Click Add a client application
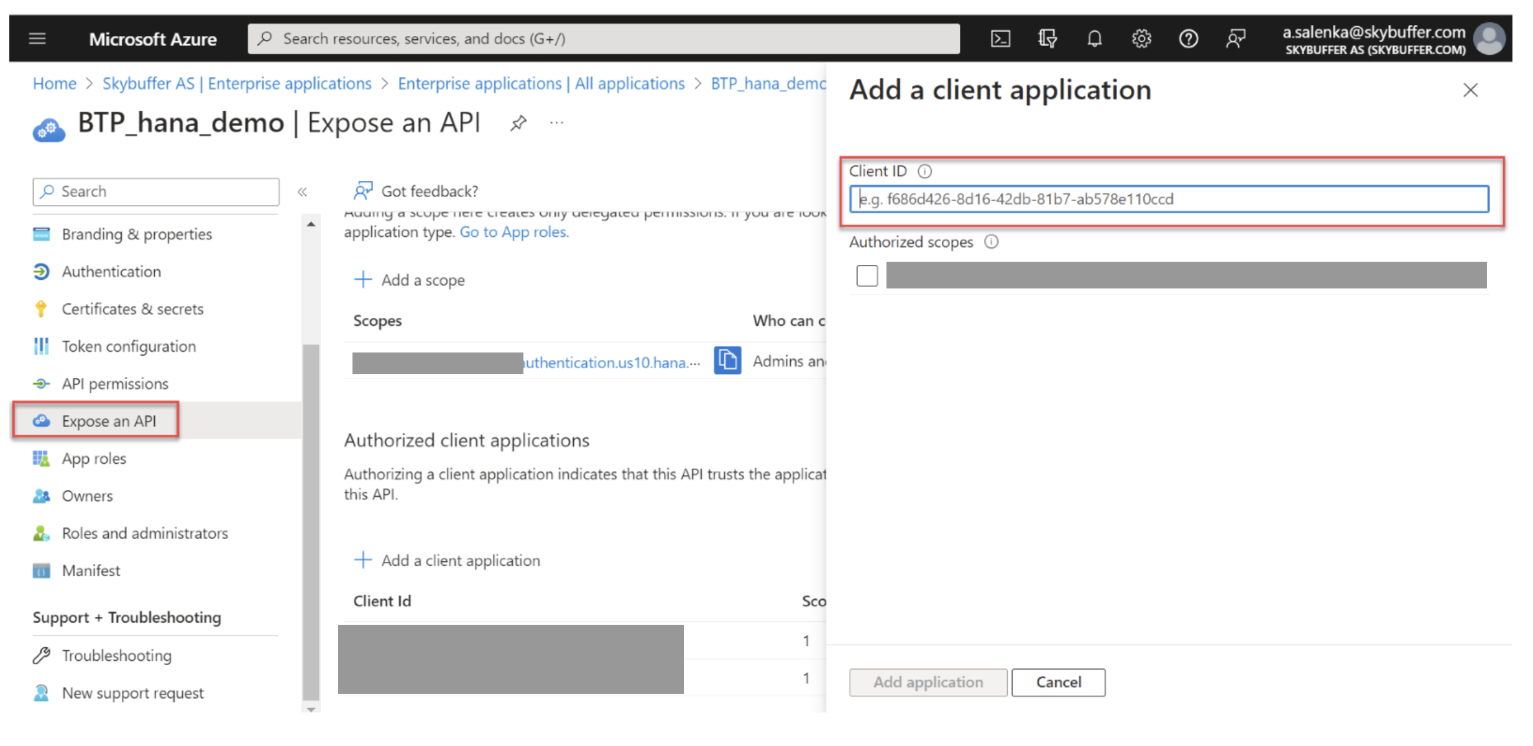 [447, 560]
